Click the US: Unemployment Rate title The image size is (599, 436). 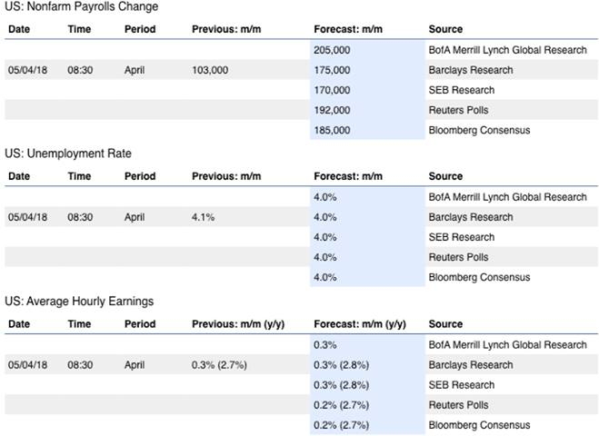pos(68,154)
